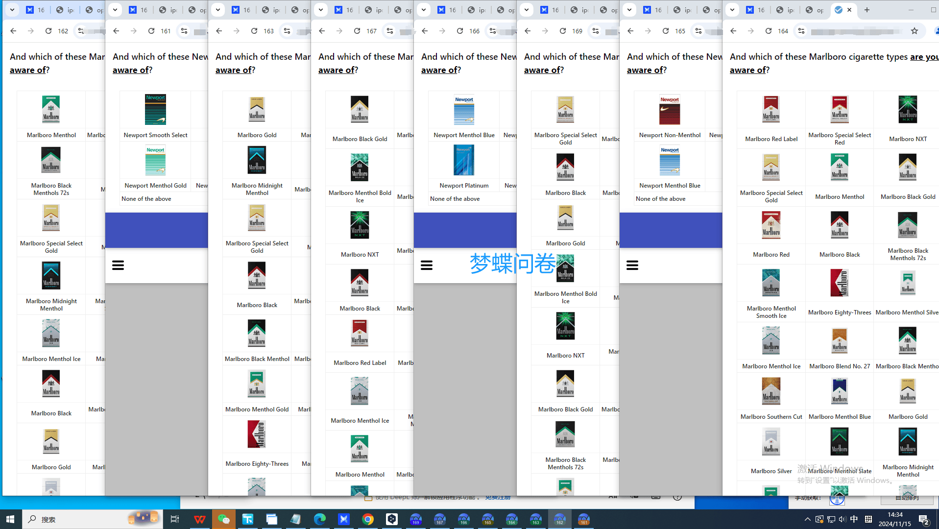Image resolution: width=939 pixels, height=529 pixels.
Task: Open Google Chrome from the taskbar
Action: pos(368,519)
